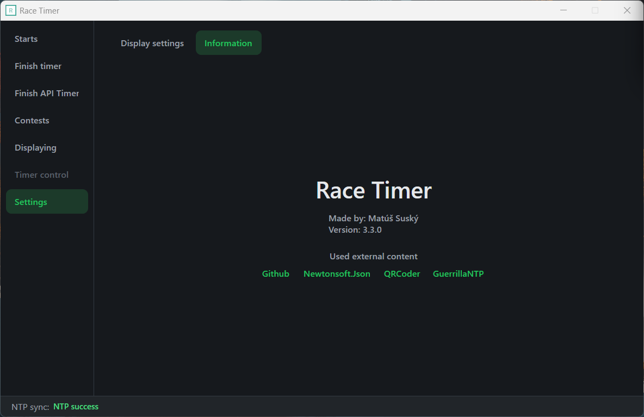Viewport: 644px width, 417px height.
Task: Click the Race Timer heading
Action: point(374,190)
